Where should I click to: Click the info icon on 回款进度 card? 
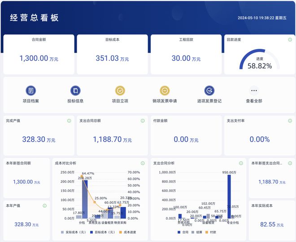(290, 39)
